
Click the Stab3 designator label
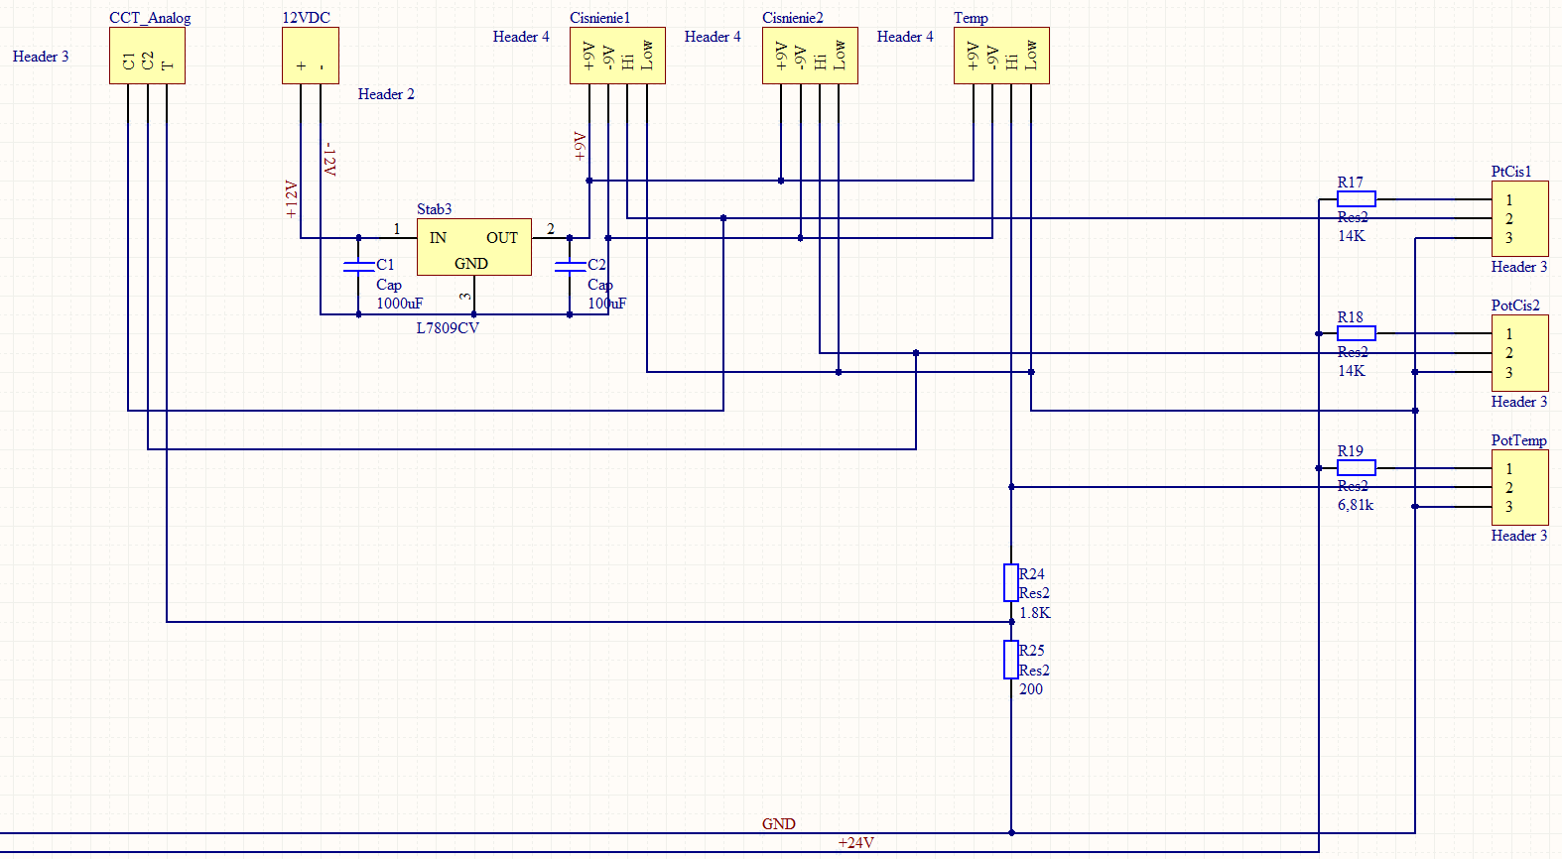click(x=435, y=209)
